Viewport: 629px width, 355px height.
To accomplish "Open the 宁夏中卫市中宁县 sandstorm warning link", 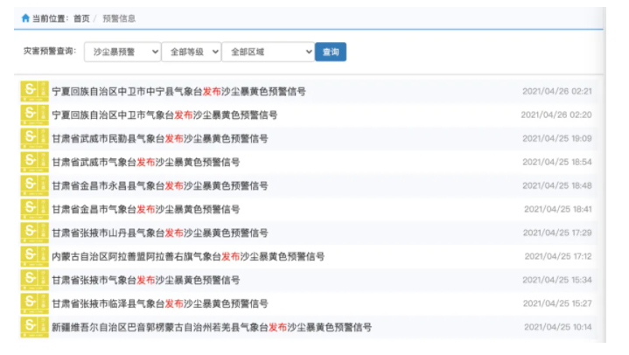I will tap(178, 91).
